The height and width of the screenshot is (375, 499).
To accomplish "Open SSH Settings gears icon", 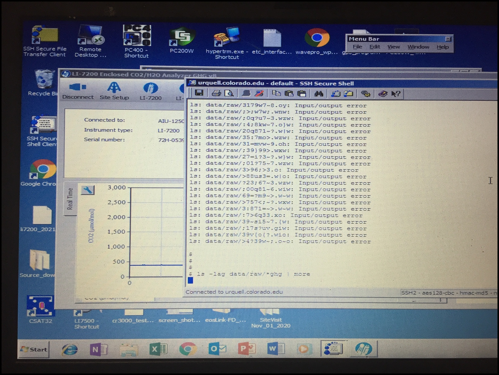I will tap(366, 94).
